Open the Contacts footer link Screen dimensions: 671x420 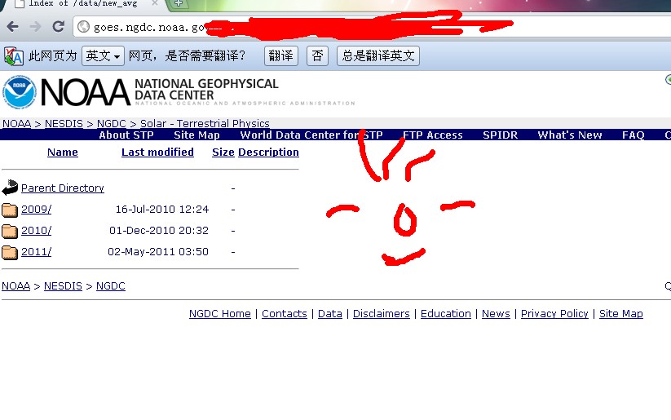pos(285,314)
